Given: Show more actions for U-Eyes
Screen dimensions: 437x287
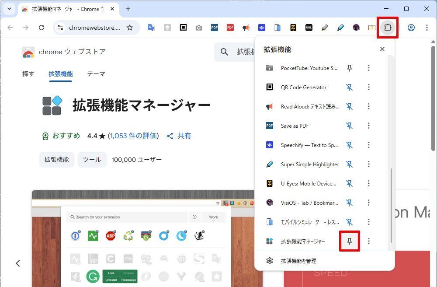Looking at the screenshot, I should 369,183.
